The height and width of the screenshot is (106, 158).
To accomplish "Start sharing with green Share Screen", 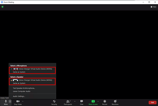I will click(x=93, y=102).
